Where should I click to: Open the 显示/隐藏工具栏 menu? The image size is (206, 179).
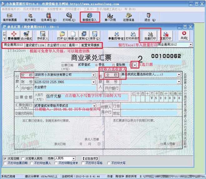click(109, 9)
